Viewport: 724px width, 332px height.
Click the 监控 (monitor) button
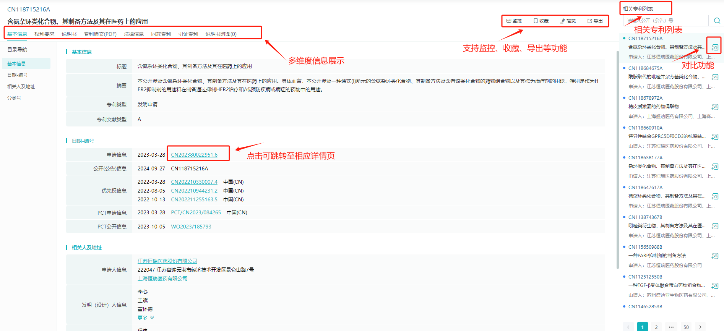tap(514, 21)
